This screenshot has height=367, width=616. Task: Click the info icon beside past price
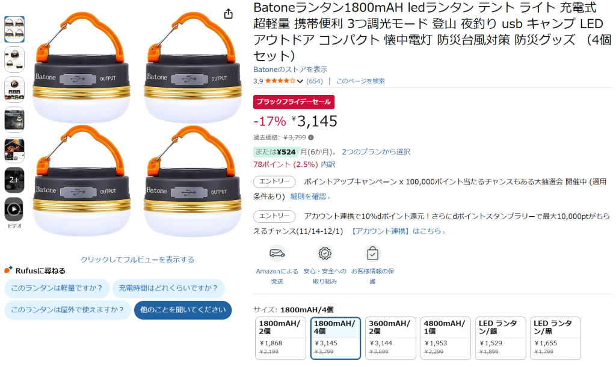click(311, 138)
